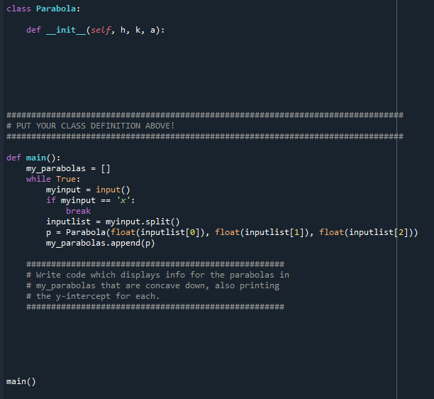Click the True keyword in while loop
The height and width of the screenshot is (399, 434).
click(x=66, y=179)
